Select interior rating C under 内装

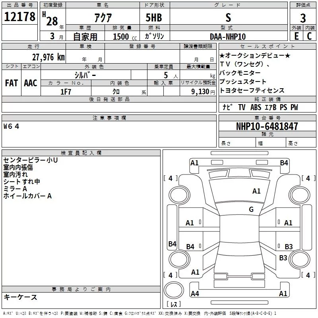tap(309, 36)
